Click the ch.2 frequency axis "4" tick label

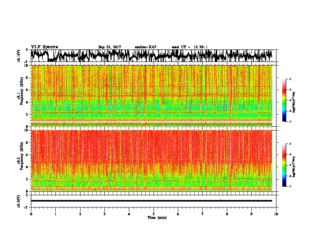tap(27, 167)
